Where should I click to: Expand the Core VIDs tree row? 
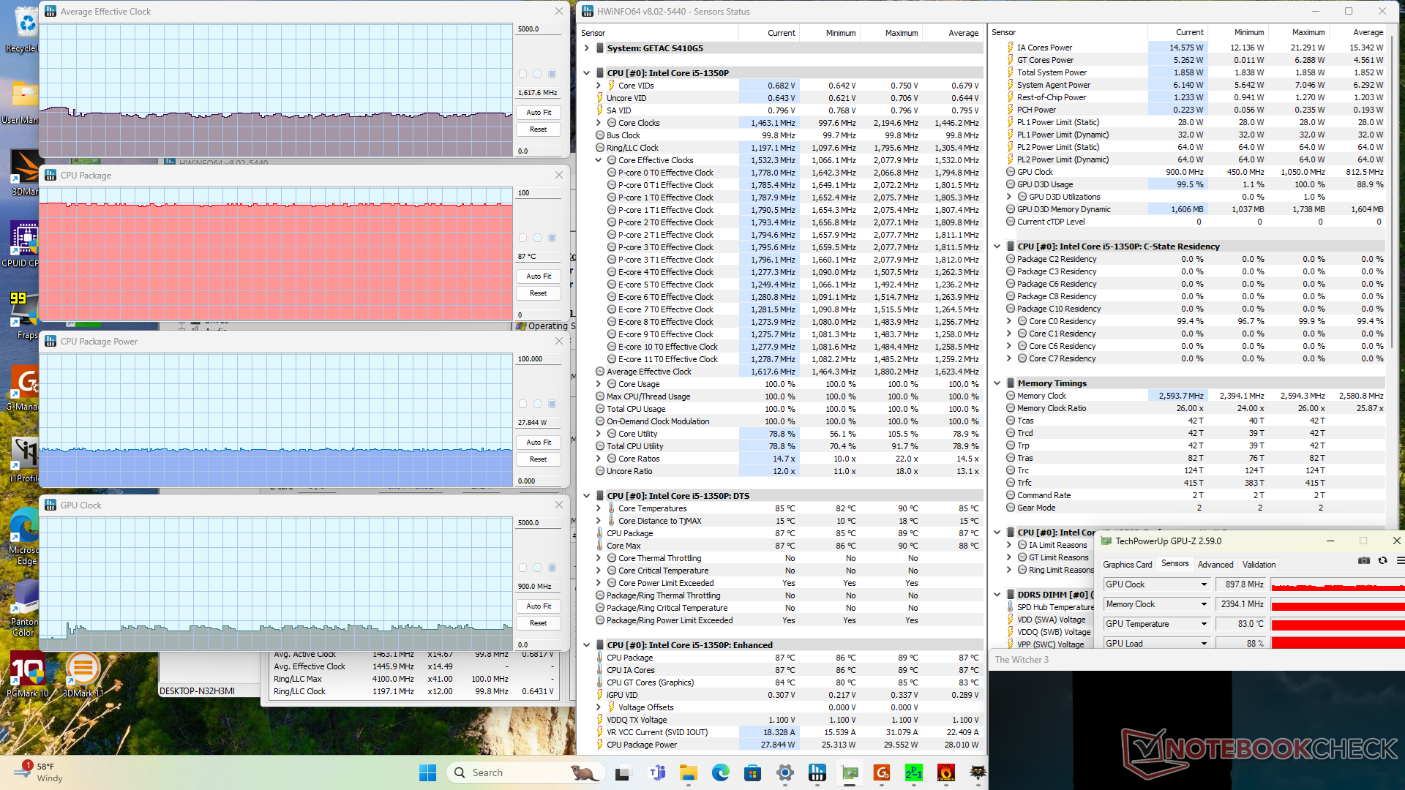599,86
